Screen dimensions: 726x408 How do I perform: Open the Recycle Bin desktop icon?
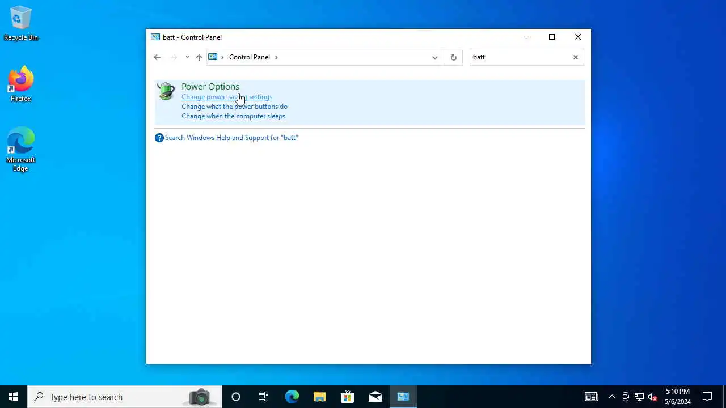[21, 24]
